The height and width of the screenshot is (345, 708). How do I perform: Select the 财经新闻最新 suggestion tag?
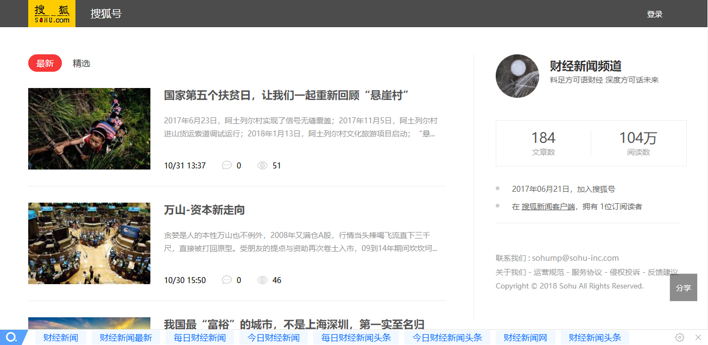click(126, 337)
